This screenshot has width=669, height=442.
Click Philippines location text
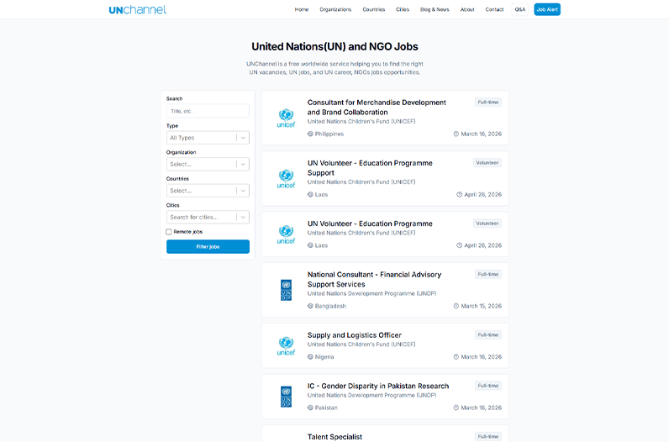[329, 134]
